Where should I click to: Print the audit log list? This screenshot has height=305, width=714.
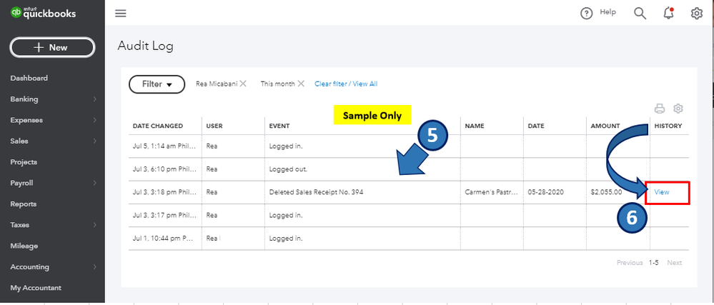point(660,109)
